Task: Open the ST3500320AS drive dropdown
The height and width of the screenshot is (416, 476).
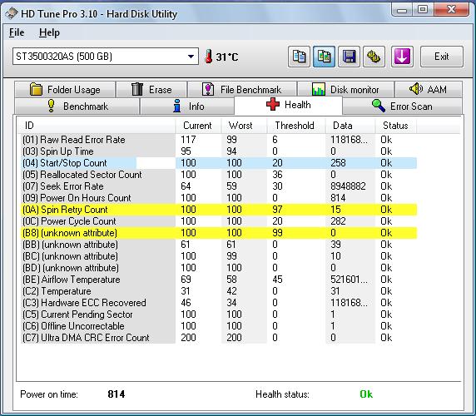Action: pyautogui.click(x=106, y=56)
